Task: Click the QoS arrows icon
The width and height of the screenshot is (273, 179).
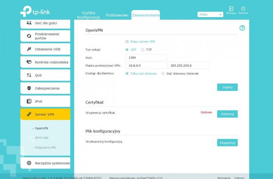Action: click(x=29, y=75)
